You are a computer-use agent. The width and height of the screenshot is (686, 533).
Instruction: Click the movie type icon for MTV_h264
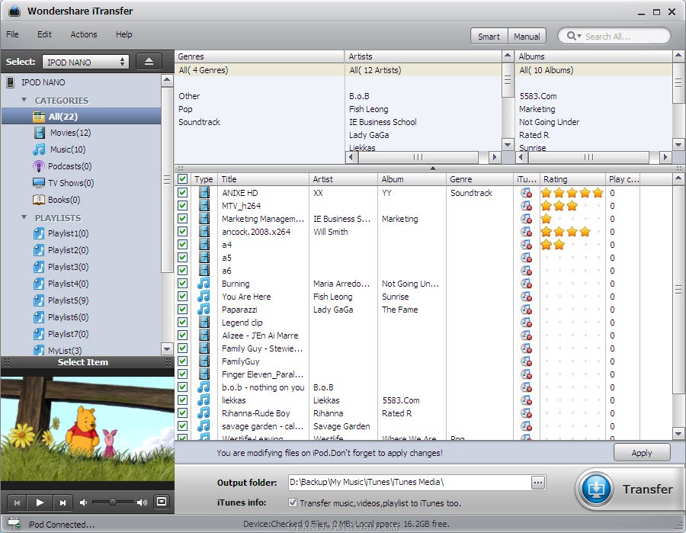click(x=204, y=206)
